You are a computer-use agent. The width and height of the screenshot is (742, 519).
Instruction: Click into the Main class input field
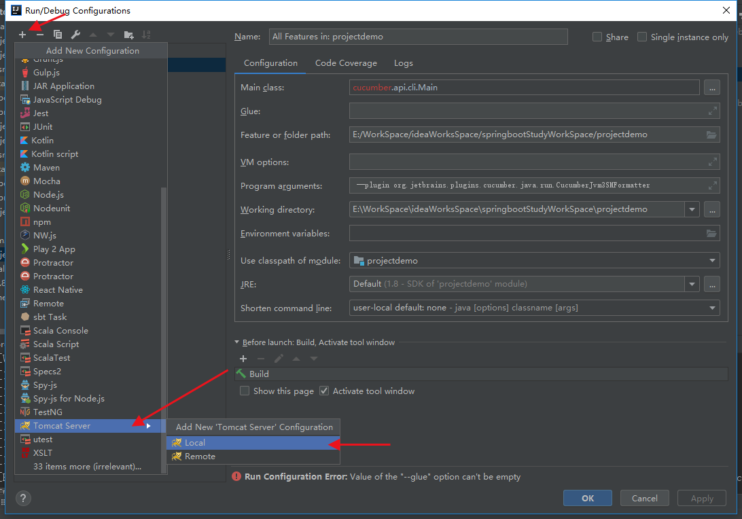click(525, 88)
